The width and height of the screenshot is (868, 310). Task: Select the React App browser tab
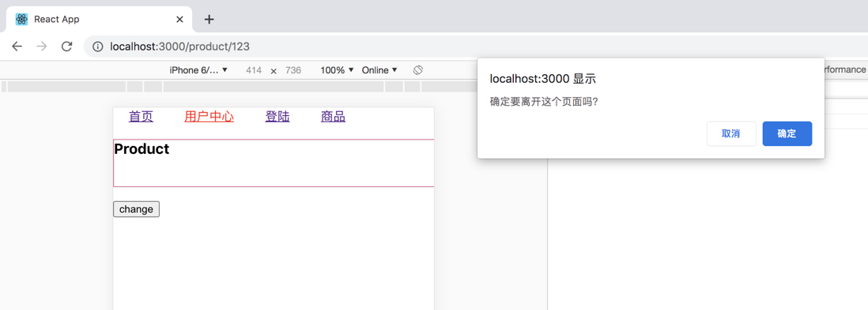point(100,20)
